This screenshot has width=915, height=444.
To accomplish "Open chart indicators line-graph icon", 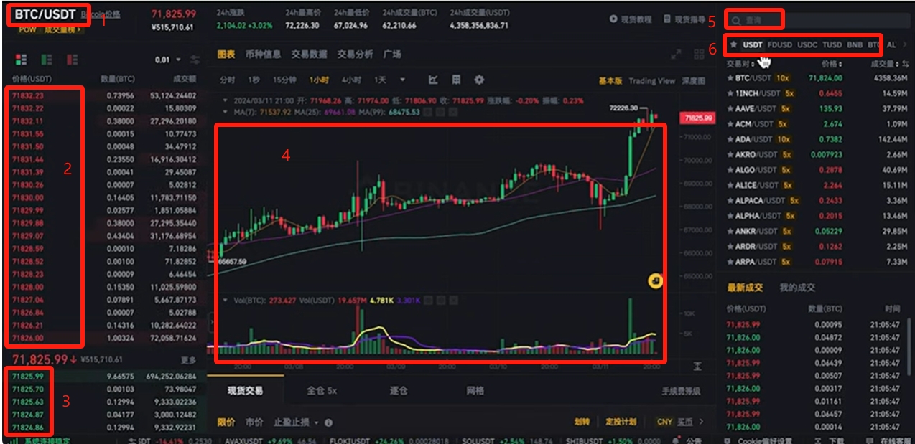I will (x=433, y=80).
